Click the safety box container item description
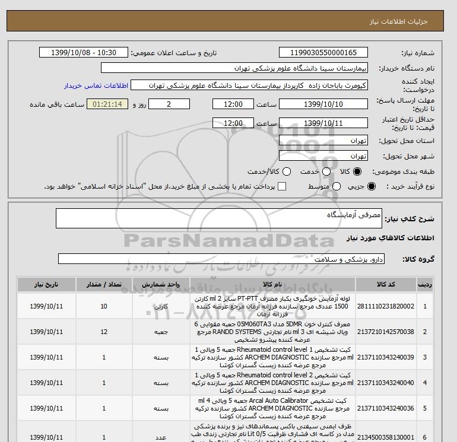Image resolution: width=457 pixels, height=442 pixels. click(x=272, y=433)
